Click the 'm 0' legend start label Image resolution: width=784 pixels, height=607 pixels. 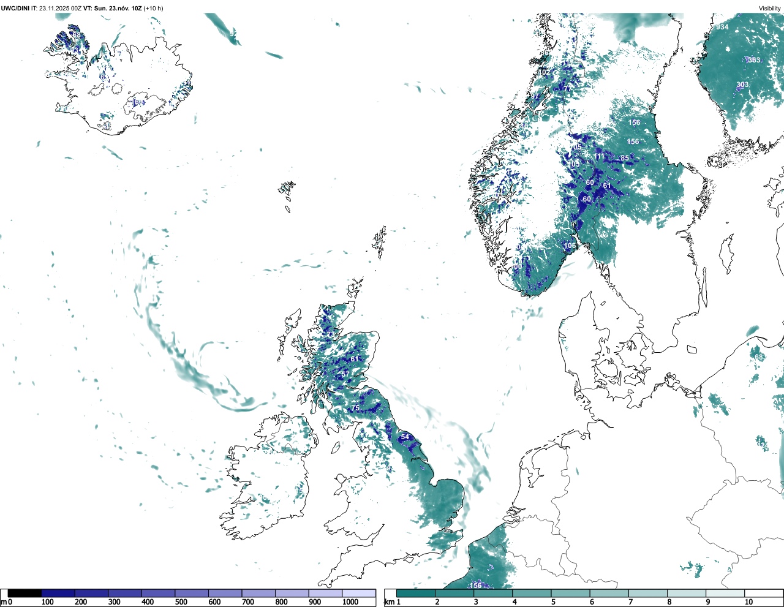pos(7,602)
